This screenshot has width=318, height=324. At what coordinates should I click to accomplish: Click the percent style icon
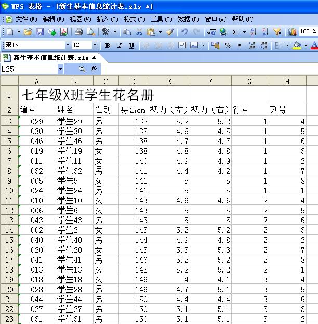coord(228,46)
